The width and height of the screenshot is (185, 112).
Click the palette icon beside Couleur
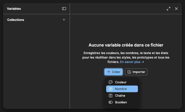111,82
